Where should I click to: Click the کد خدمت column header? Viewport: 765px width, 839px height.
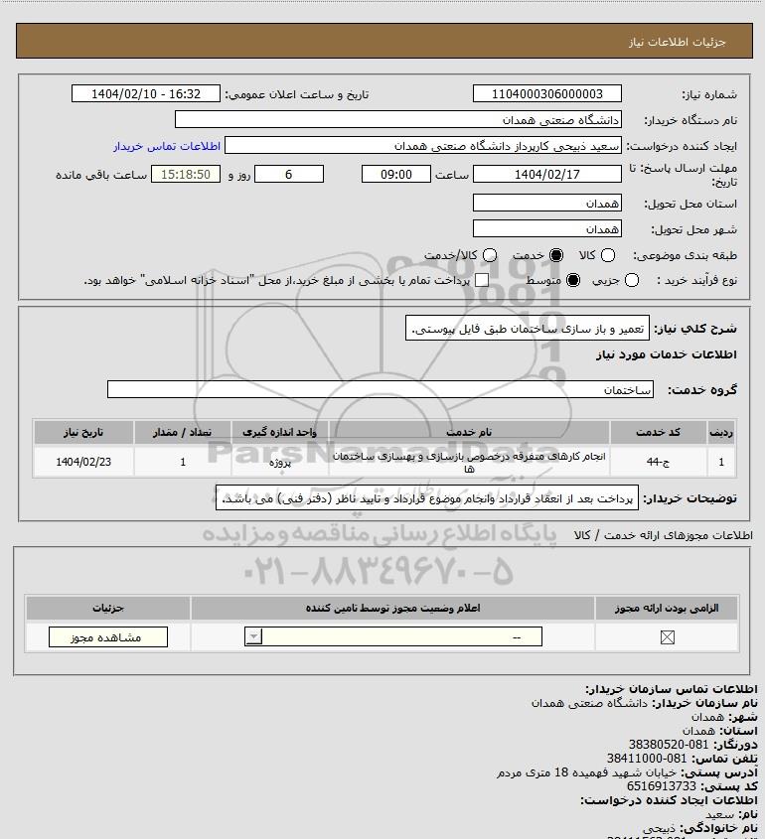click(x=658, y=432)
